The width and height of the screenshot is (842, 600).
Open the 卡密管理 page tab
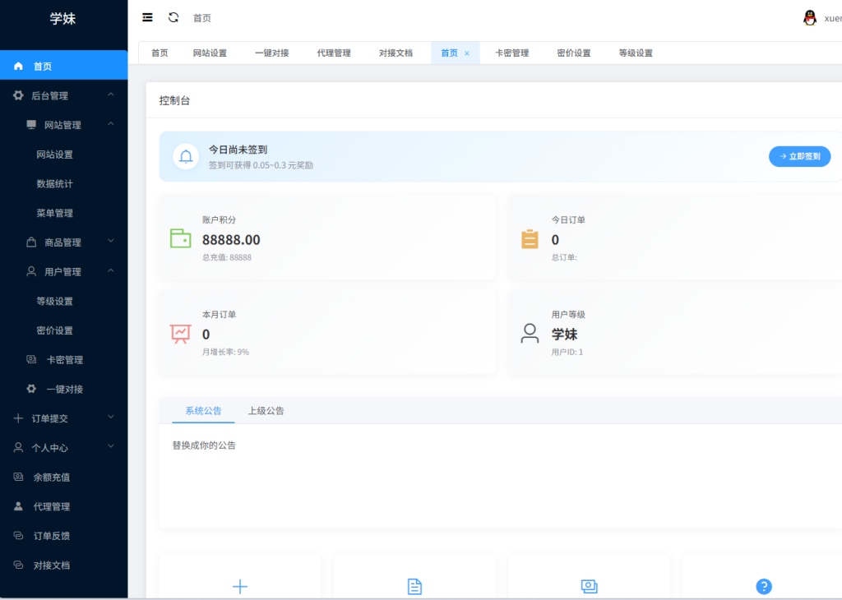tap(511, 53)
